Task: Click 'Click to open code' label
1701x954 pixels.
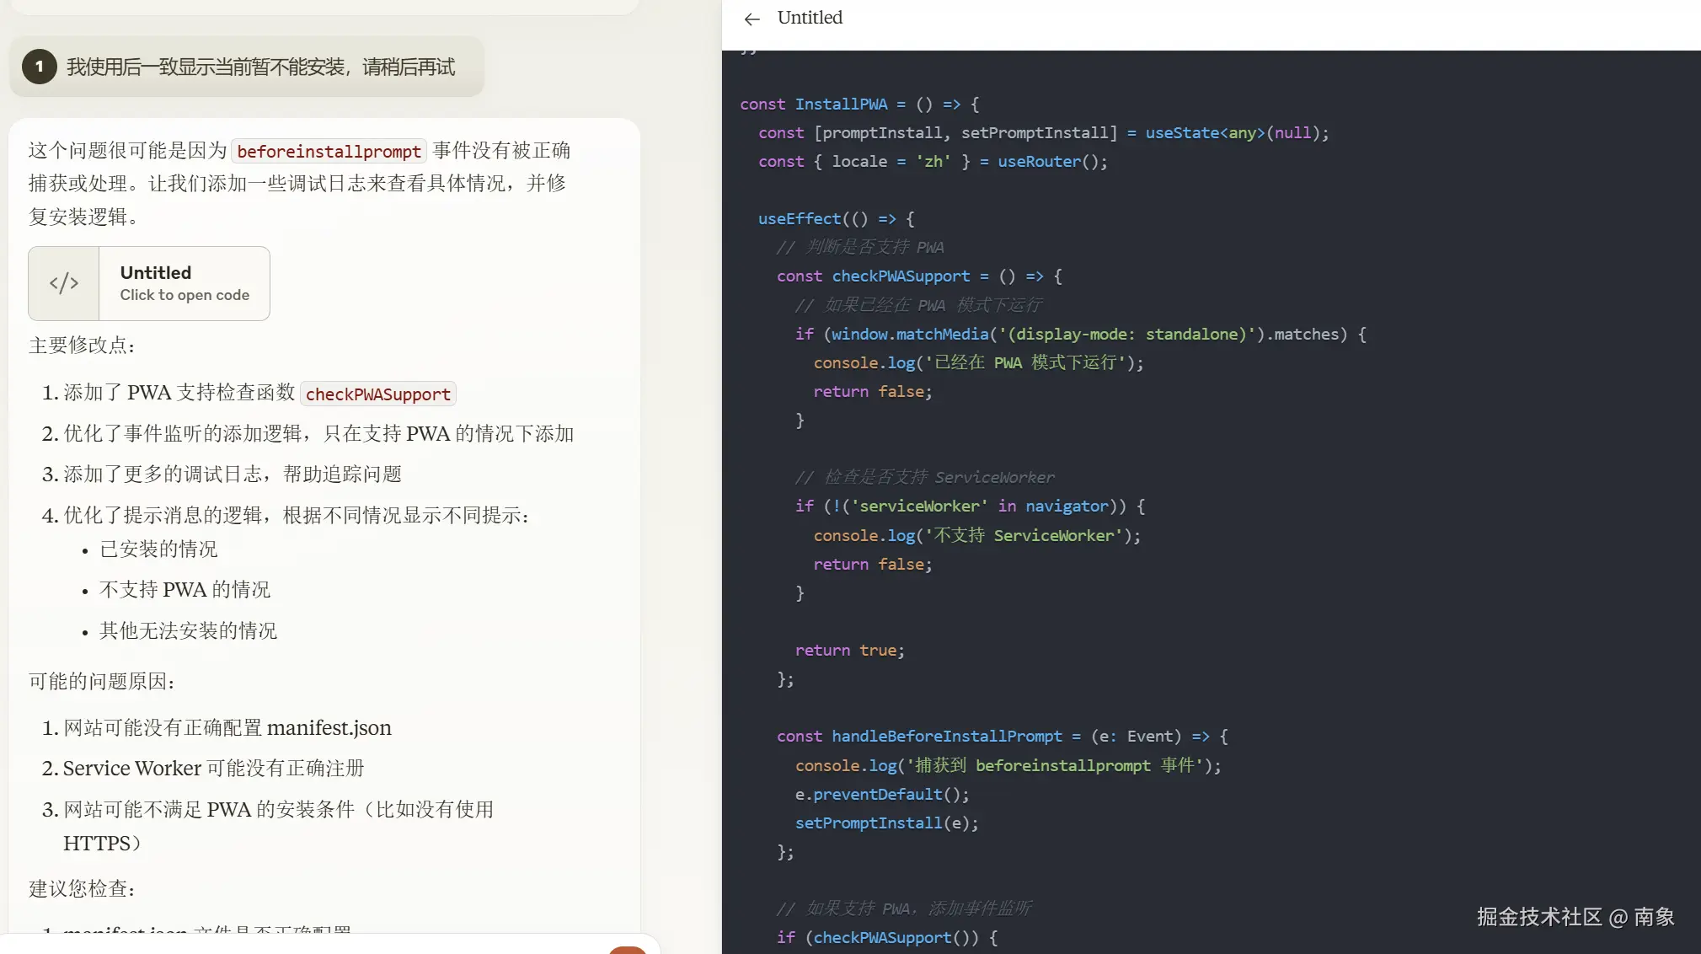Action: point(185,295)
